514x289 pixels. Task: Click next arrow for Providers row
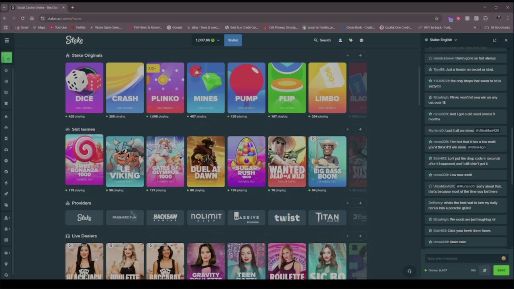(360, 203)
